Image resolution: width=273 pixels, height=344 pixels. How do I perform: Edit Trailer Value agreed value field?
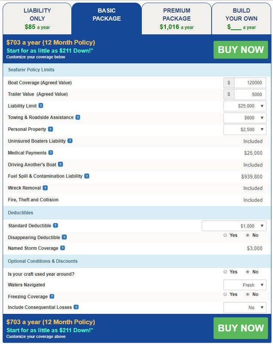coord(250,94)
